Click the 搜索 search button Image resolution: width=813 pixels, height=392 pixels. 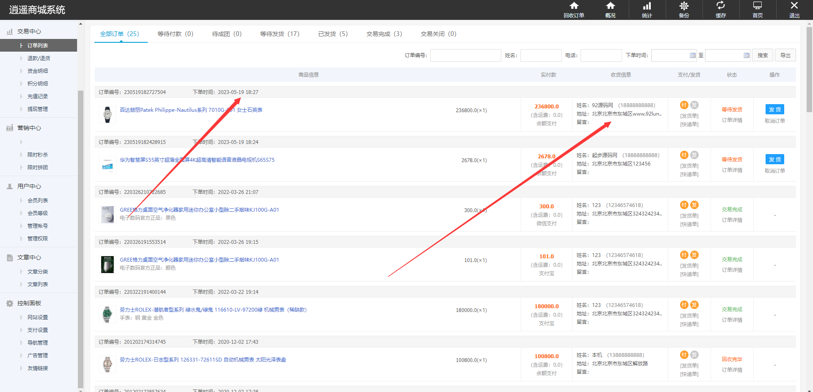click(763, 55)
